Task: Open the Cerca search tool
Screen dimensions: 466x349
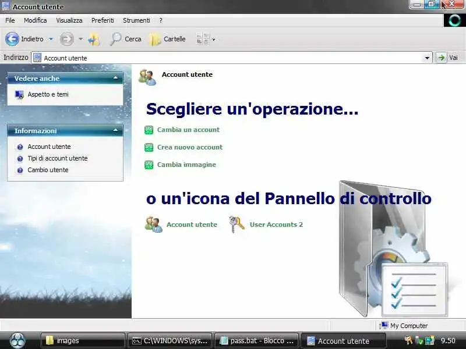Action: click(126, 39)
